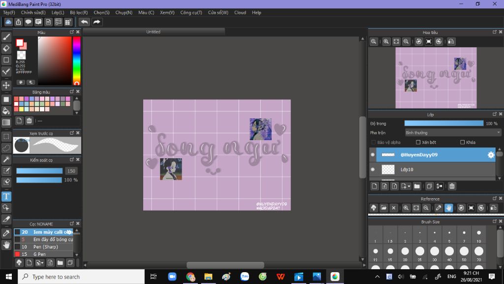Choose brush size 10 preset
The height and width of the screenshot is (284, 504).
(x=479, y=235)
